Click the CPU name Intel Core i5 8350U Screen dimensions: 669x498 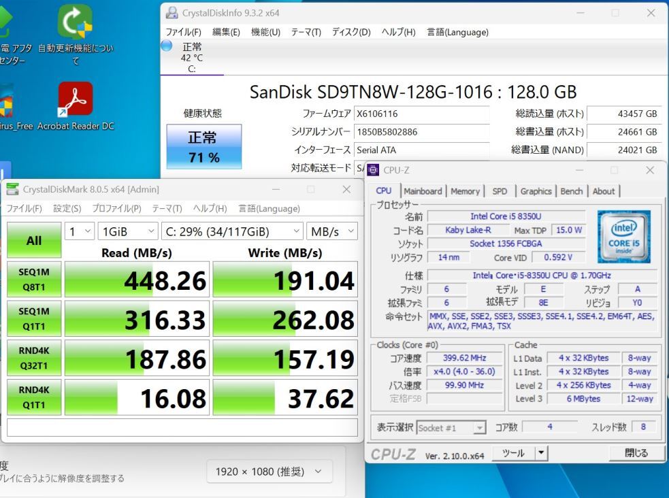click(506, 216)
